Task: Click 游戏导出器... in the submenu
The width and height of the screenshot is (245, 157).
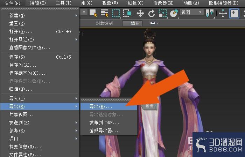Action: click(109, 131)
